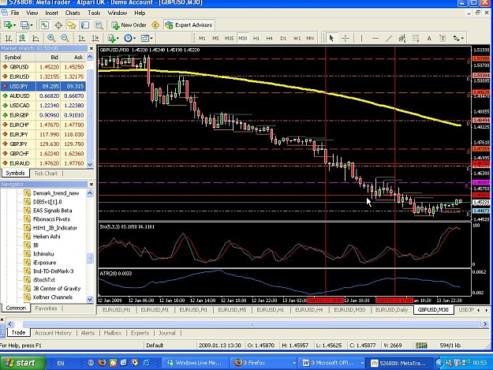
Task: Open the Indicators list icon
Action: [x=111, y=38]
